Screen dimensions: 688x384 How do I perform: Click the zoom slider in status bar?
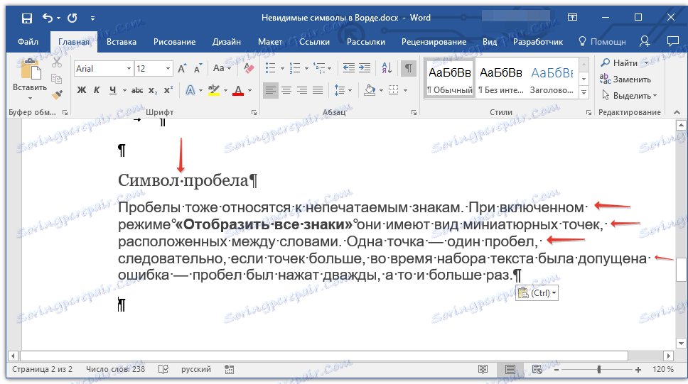tap(598, 370)
